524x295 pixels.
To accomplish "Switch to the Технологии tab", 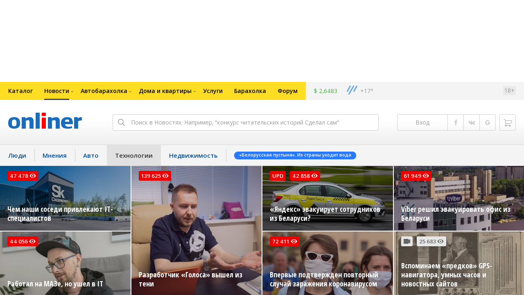I will point(134,155).
